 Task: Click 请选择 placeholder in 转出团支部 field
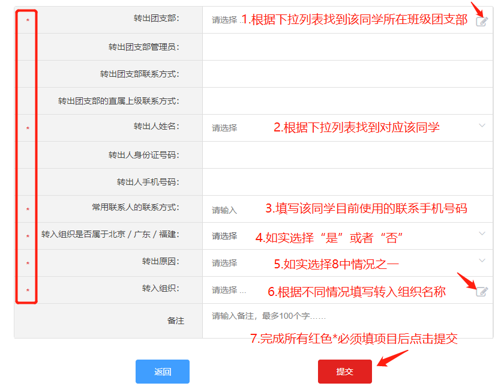[x=224, y=20]
